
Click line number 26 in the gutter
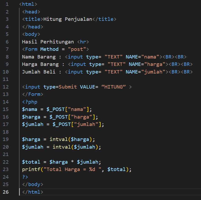pyautogui.click(x=6, y=192)
